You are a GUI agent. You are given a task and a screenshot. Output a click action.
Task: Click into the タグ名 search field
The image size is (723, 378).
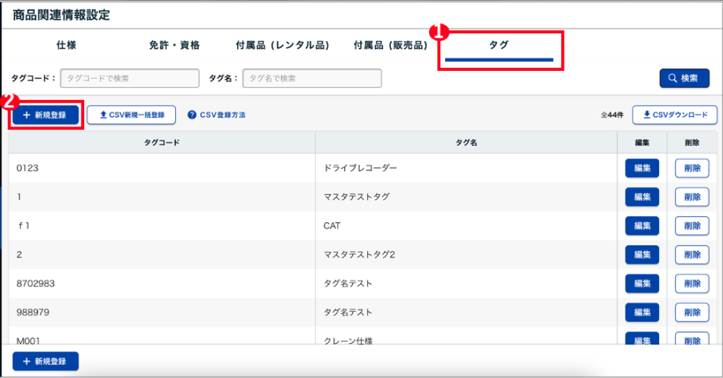(x=312, y=79)
